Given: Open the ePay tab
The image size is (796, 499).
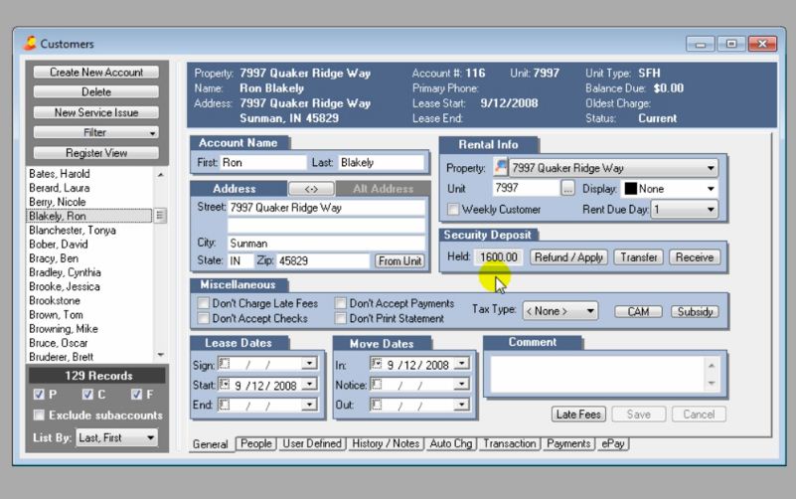Looking at the screenshot, I should (613, 443).
